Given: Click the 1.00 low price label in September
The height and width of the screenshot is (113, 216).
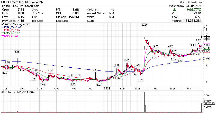Looking at the screenshot, I should click(x=43, y=85).
